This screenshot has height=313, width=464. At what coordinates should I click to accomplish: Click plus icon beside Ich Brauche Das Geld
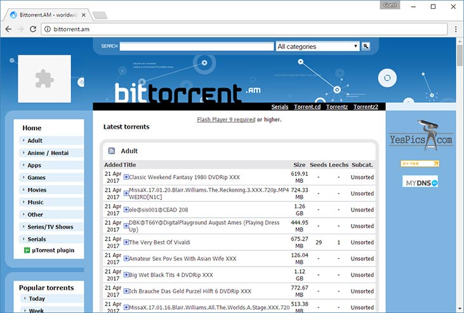pyautogui.click(x=126, y=291)
